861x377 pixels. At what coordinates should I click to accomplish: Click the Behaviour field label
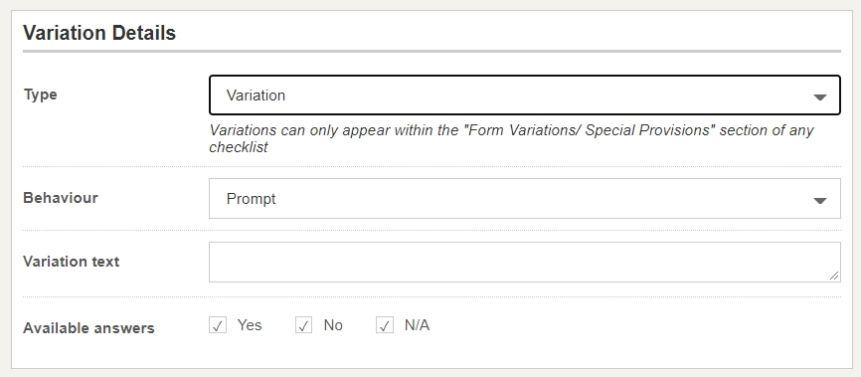[x=61, y=198]
